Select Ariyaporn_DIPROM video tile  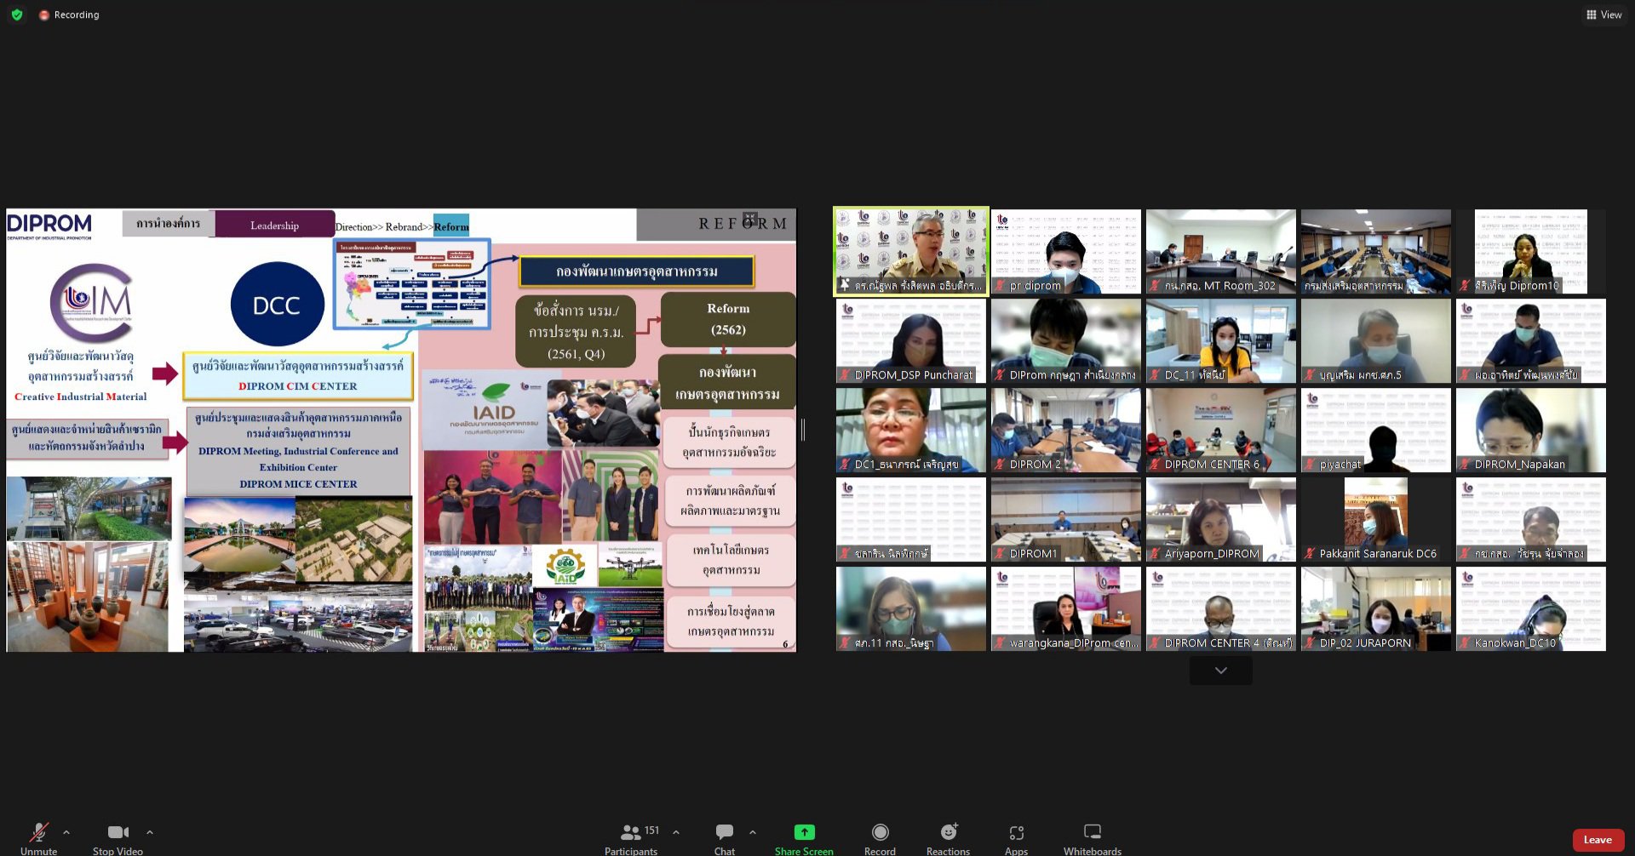point(1221,519)
